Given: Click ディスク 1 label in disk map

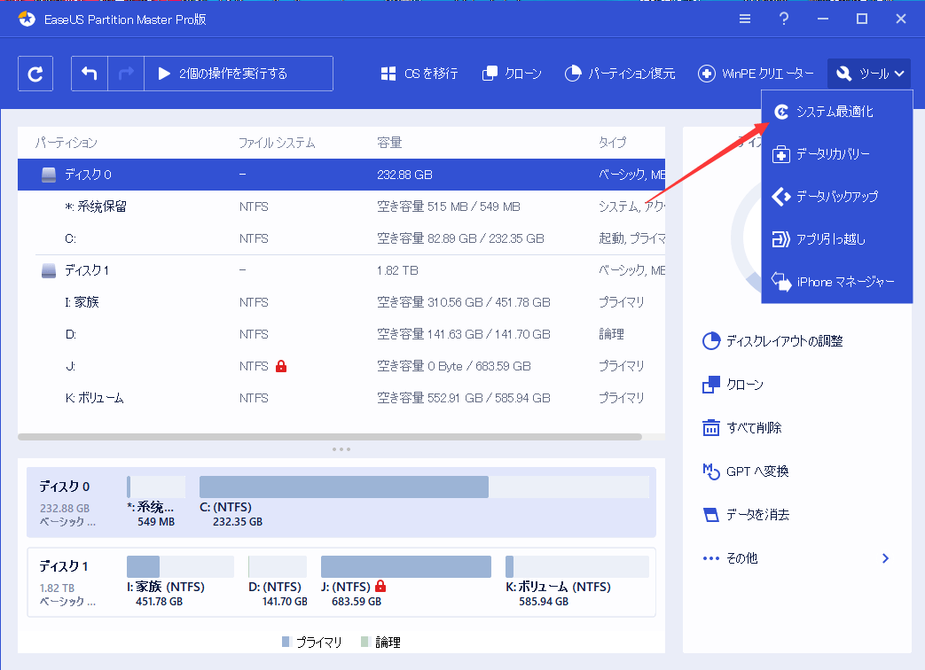Looking at the screenshot, I should click(64, 566).
